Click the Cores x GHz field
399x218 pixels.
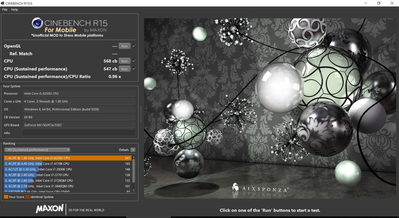coord(79,101)
